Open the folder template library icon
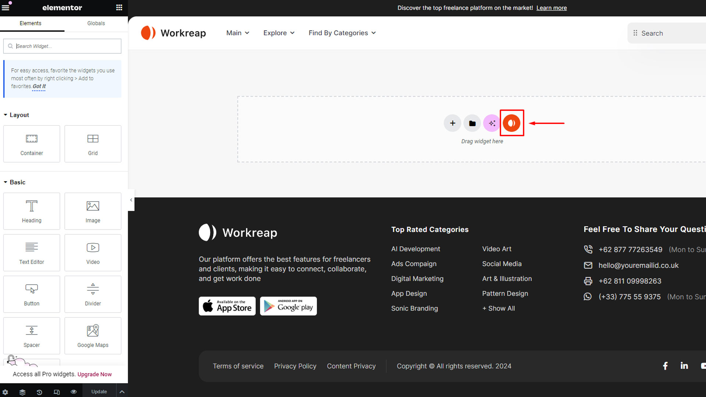706x397 pixels. coord(472,123)
